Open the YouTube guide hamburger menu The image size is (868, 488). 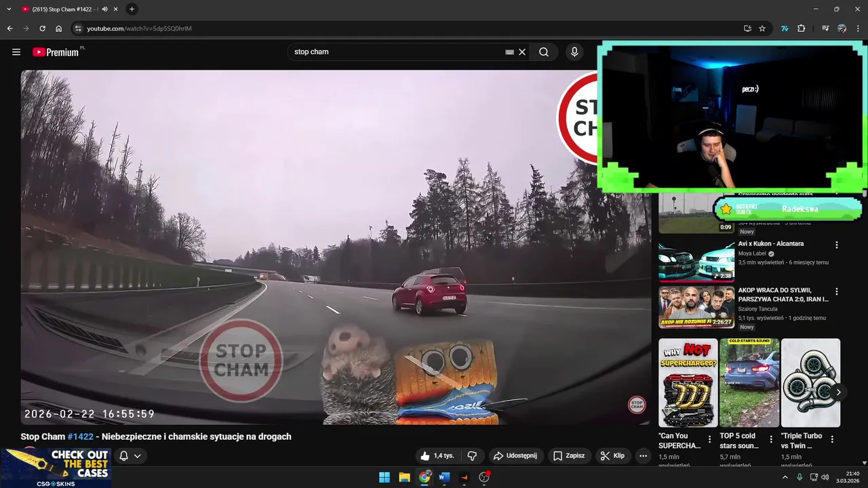pyautogui.click(x=16, y=52)
